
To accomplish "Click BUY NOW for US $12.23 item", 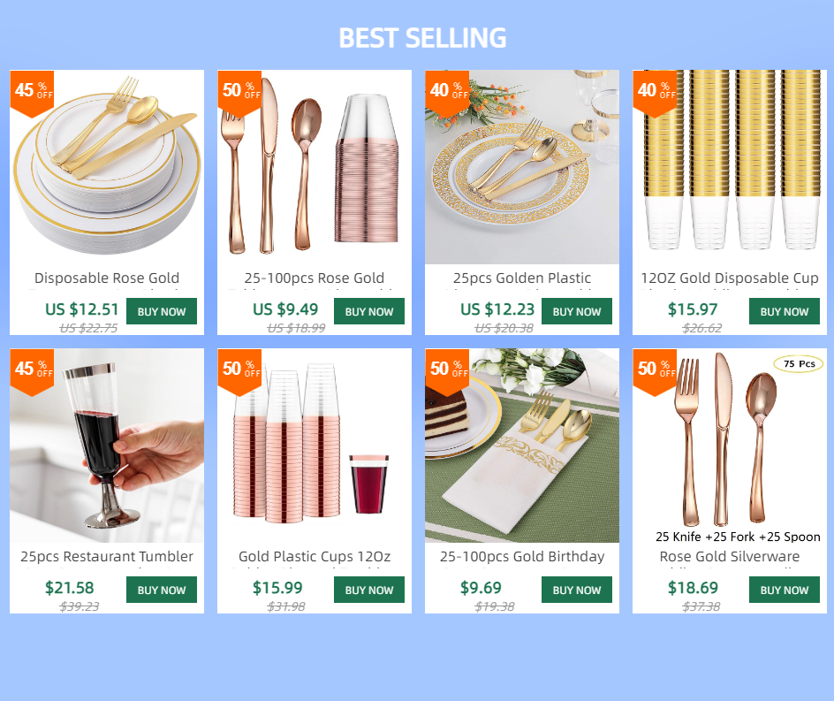I will point(577,311).
